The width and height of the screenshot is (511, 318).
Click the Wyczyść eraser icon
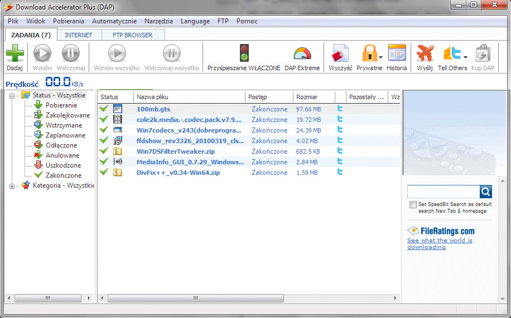click(x=340, y=53)
